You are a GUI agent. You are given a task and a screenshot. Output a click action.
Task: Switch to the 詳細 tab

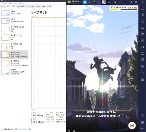click(x=43, y=6)
